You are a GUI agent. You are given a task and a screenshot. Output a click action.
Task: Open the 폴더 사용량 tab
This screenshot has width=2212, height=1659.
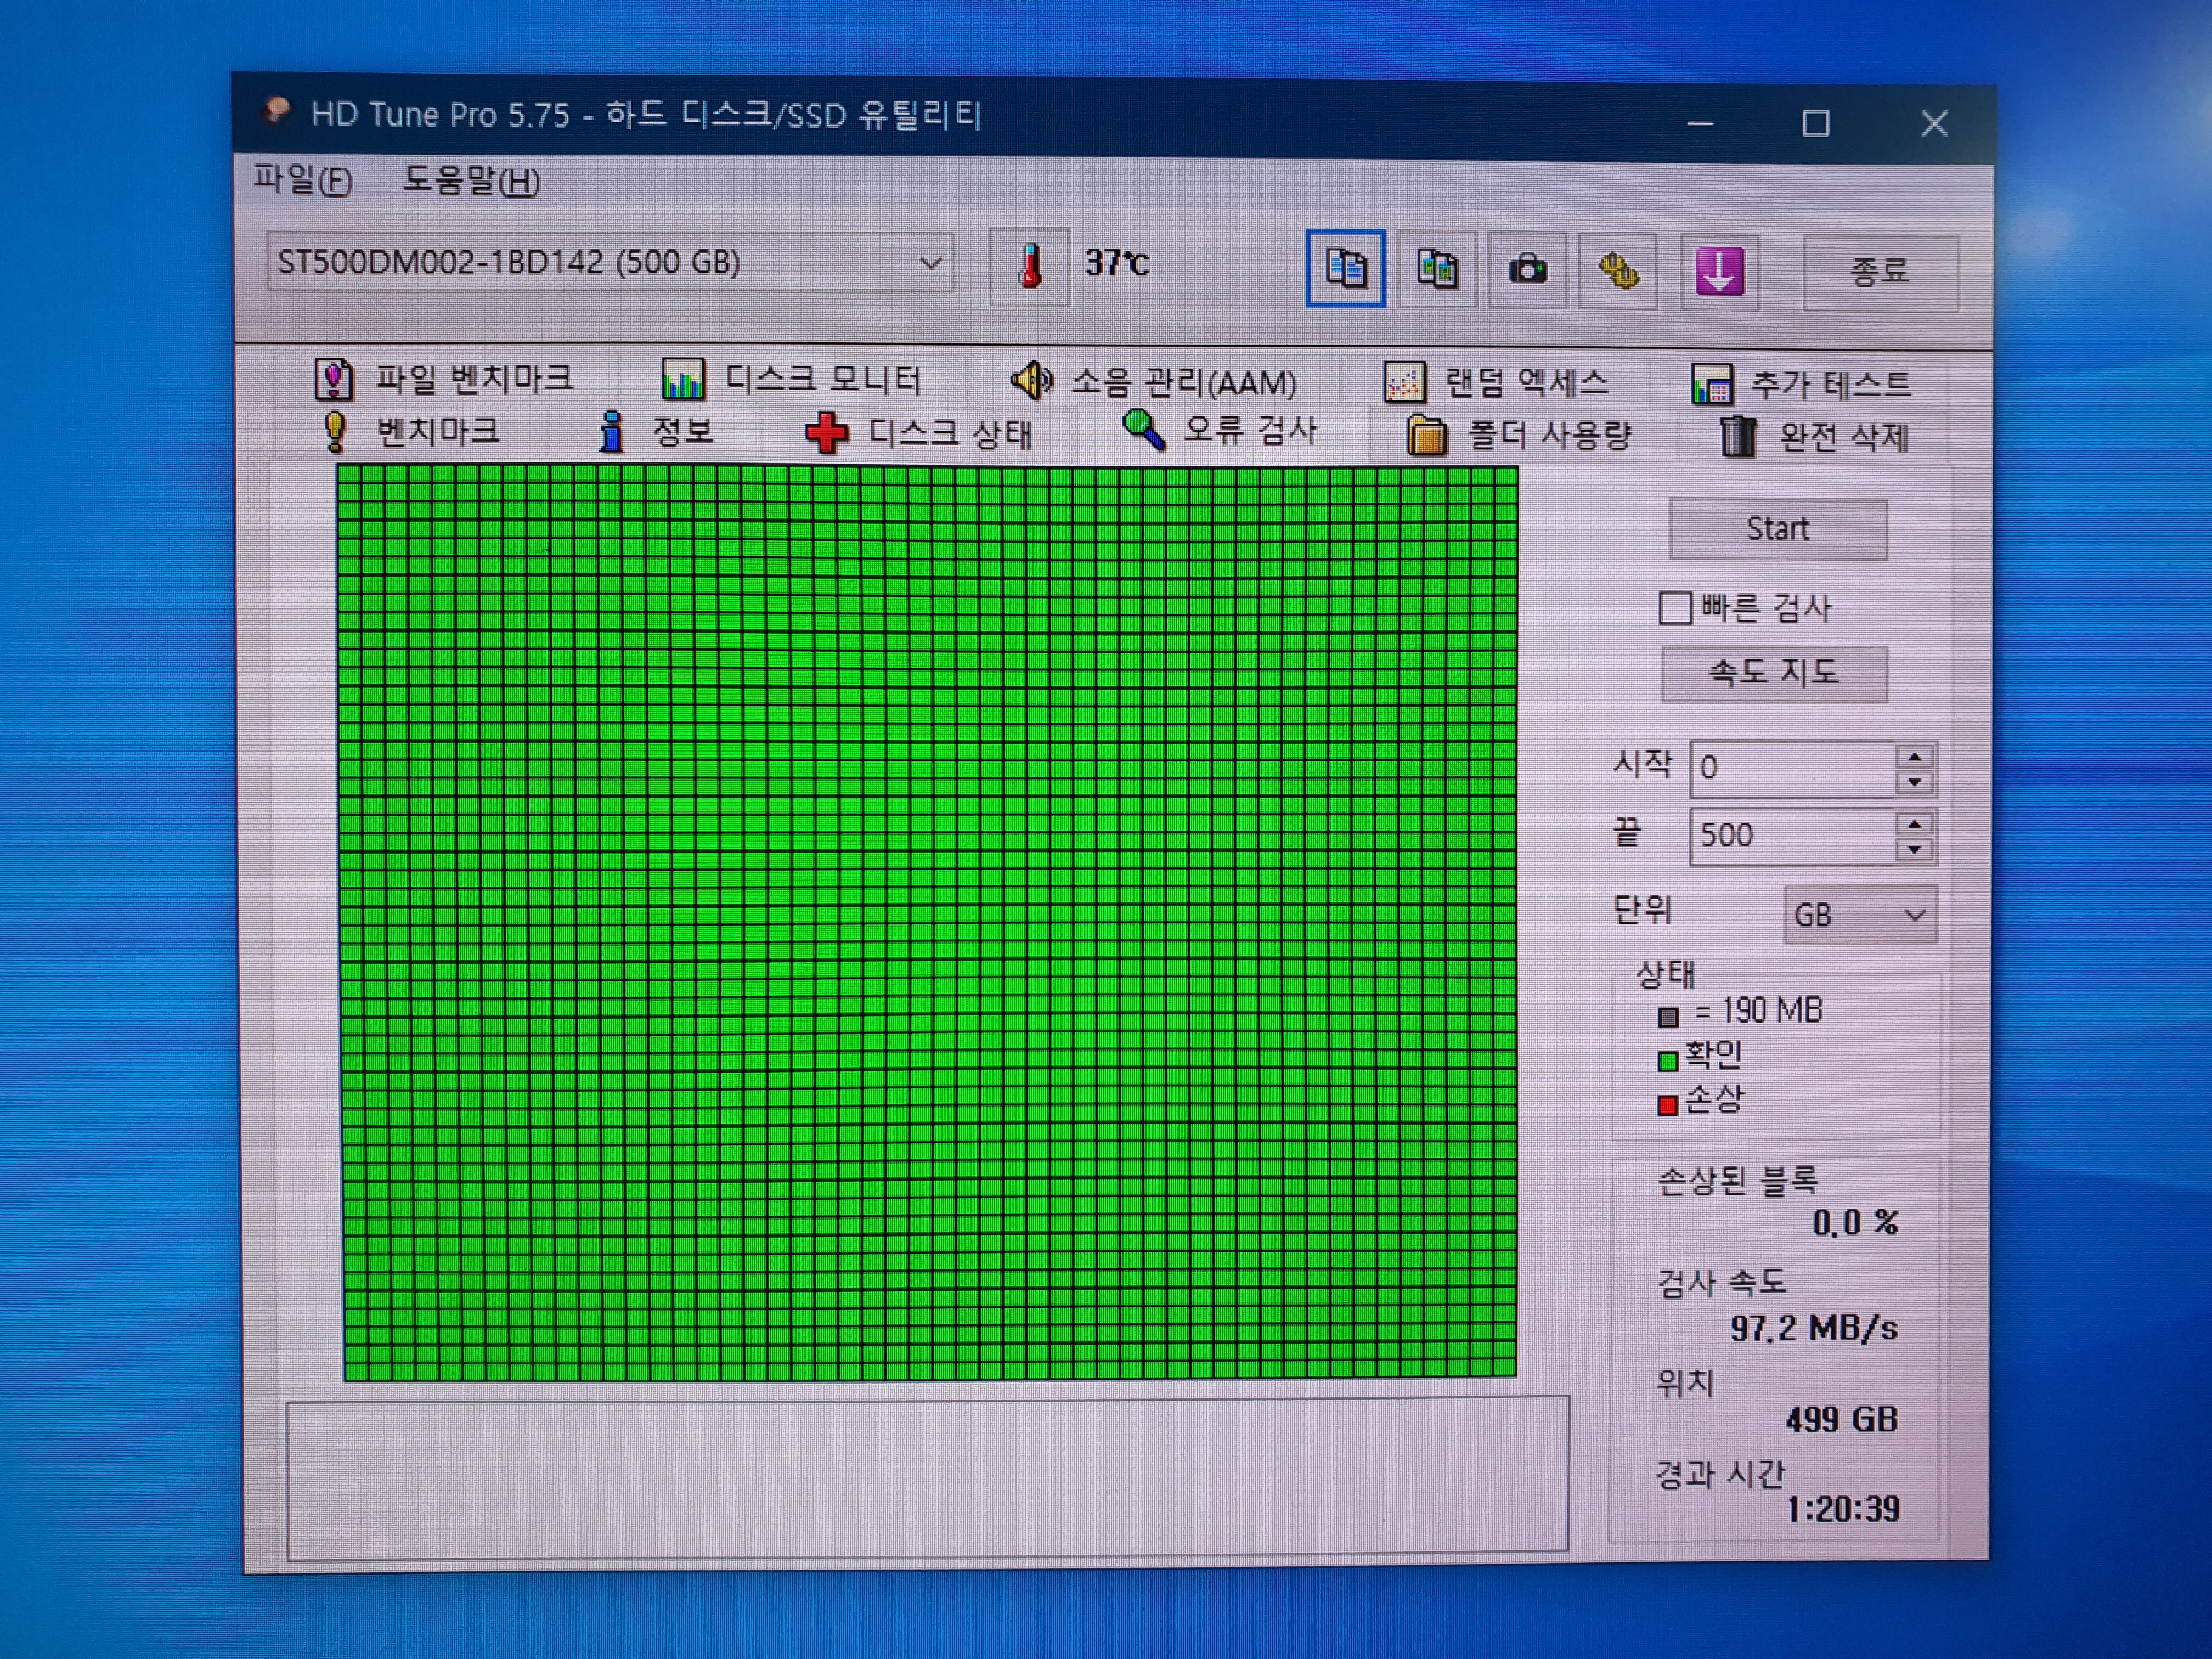click(1519, 435)
